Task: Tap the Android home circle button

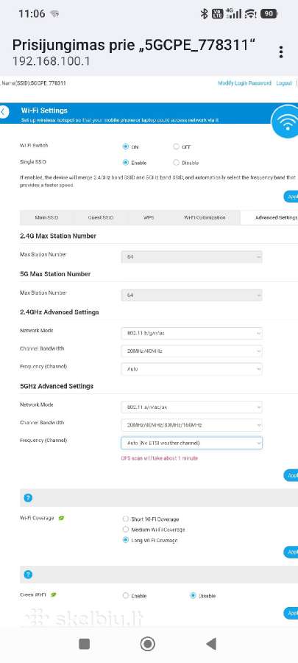Action: tap(147, 644)
